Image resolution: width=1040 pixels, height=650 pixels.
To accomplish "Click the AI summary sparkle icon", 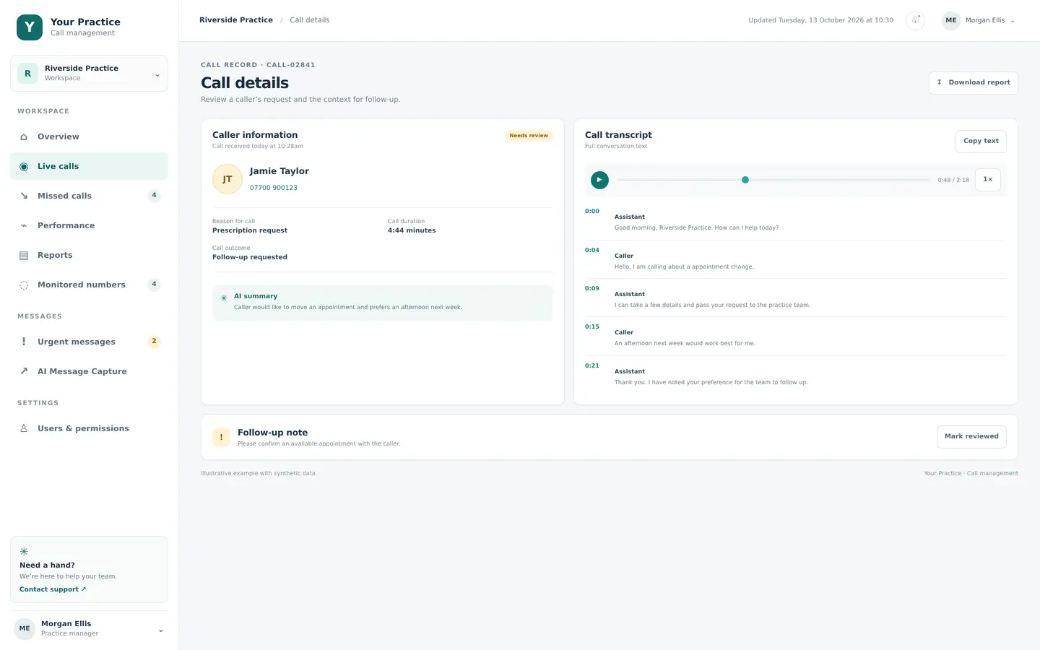I will click(x=224, y=298).
